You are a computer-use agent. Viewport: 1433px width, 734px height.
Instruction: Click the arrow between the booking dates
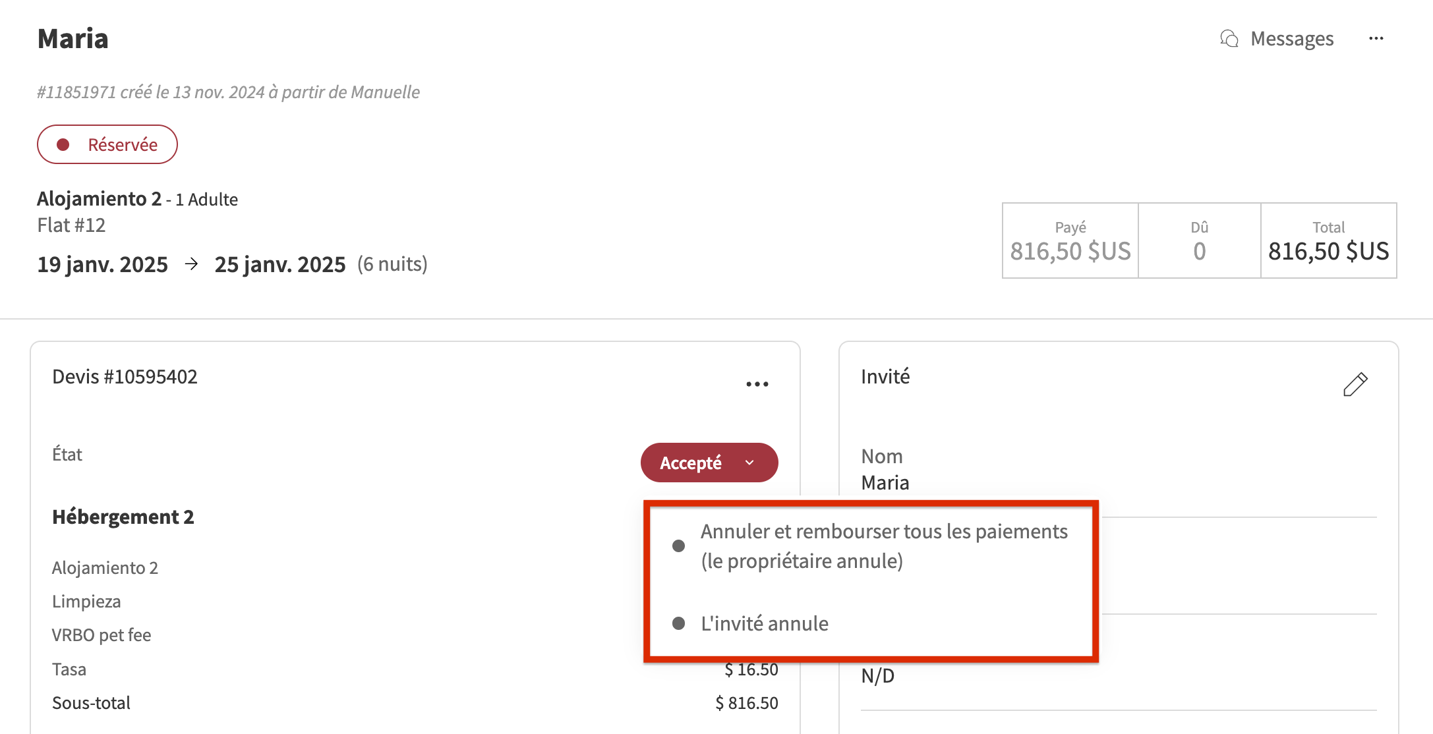coord(191,264)
